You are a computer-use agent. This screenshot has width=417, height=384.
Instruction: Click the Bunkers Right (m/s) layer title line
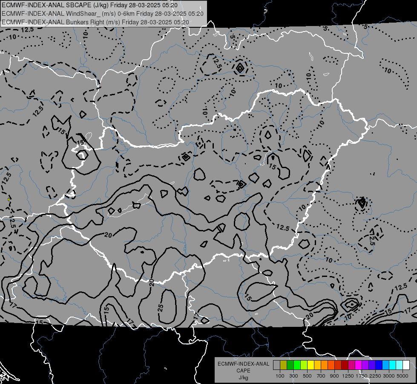coord(95,22)
